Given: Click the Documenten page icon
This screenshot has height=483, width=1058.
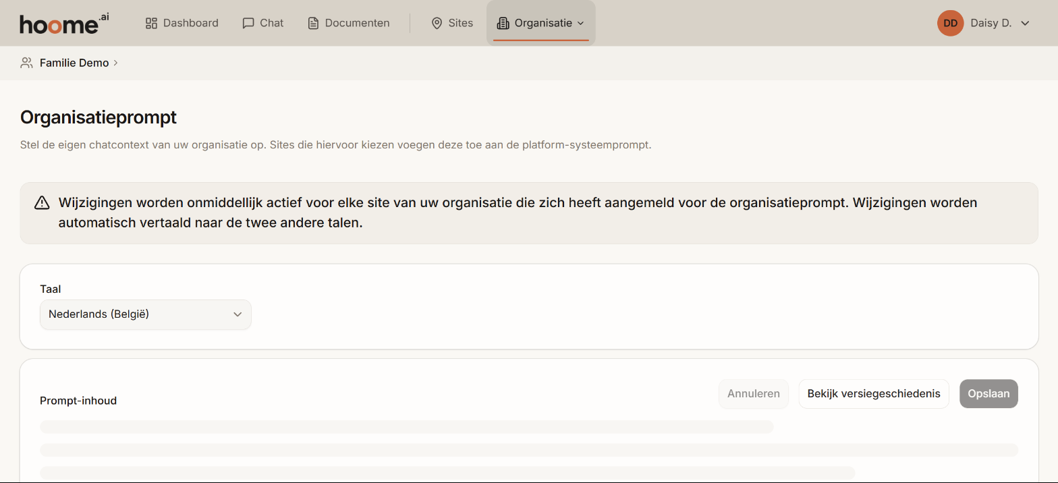Looking at the screenshot, I should coord(313,23).
